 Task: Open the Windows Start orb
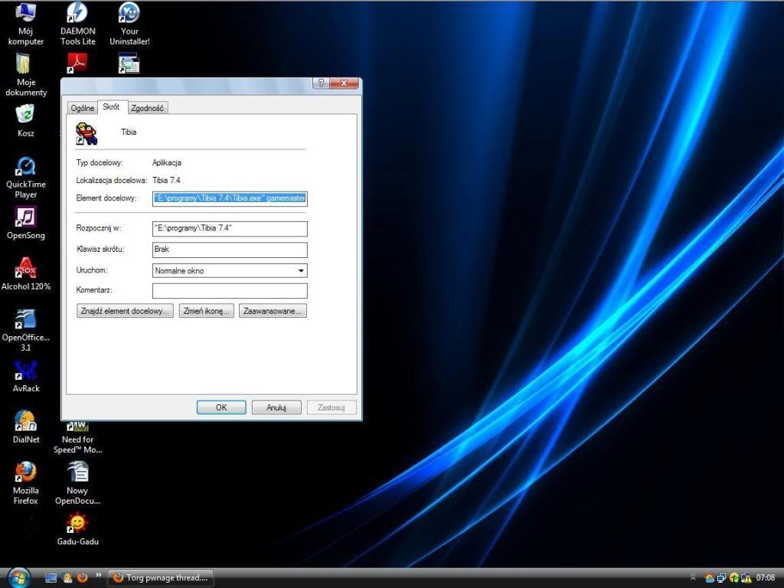pos(18,577)
